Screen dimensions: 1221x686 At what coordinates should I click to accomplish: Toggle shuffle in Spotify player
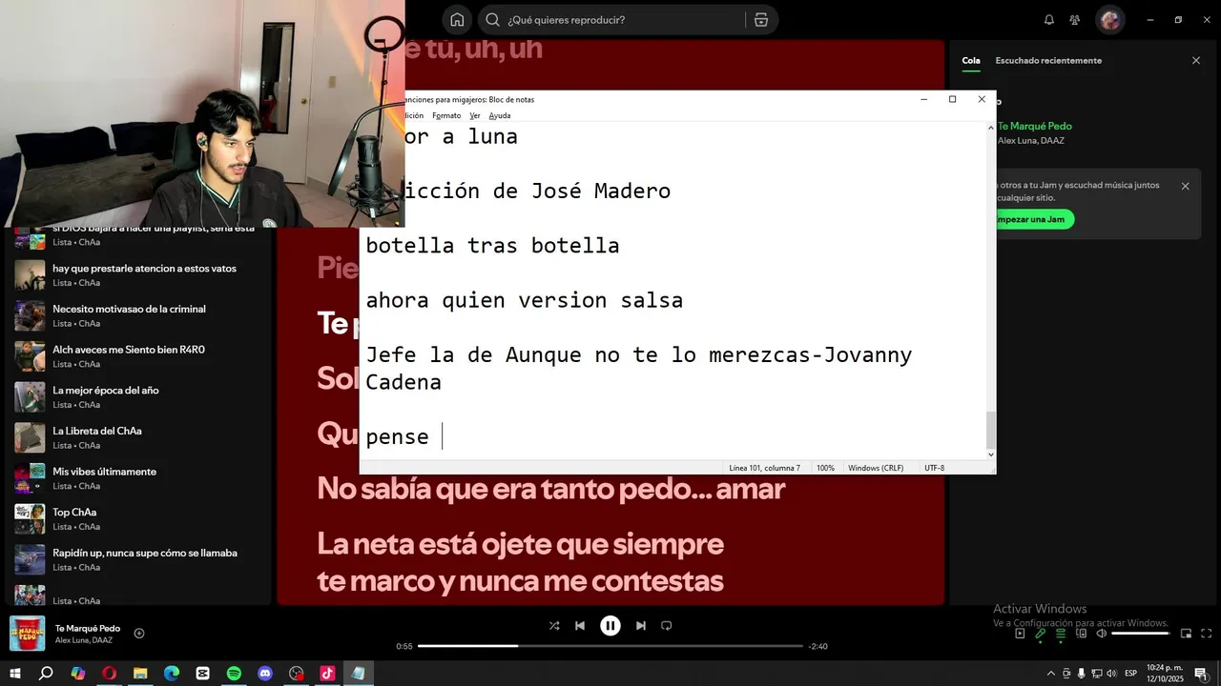click(x=554, y=626)
